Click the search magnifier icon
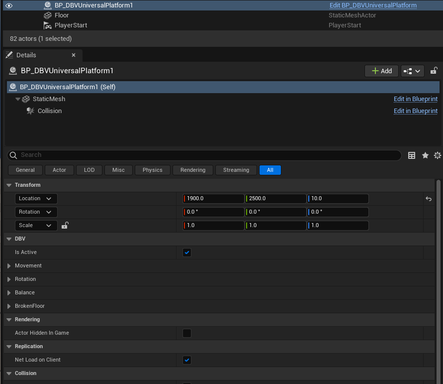443x384 pixels. point(13,155)
